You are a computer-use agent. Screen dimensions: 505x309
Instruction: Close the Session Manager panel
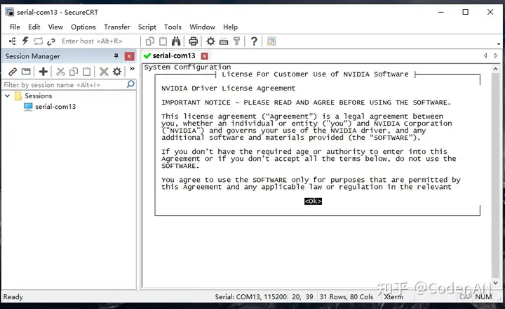coord(129,56)
